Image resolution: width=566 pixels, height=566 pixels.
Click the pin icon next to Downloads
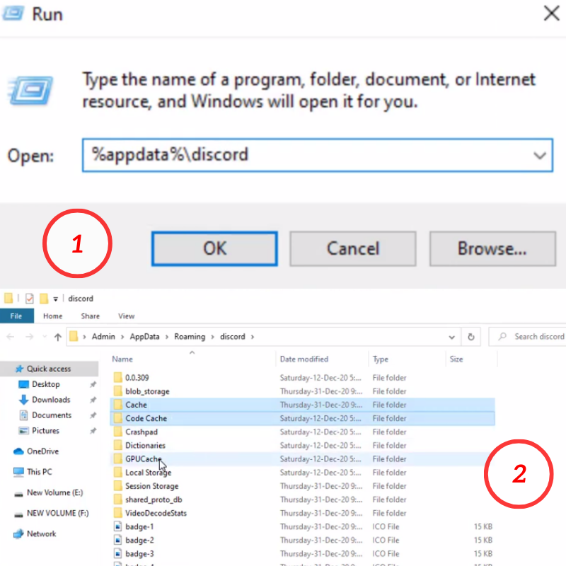point(93,400)
